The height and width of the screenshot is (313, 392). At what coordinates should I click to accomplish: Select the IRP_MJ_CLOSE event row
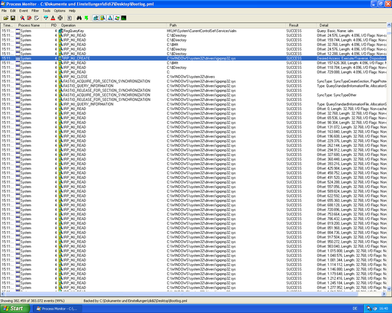click(194, 76)
